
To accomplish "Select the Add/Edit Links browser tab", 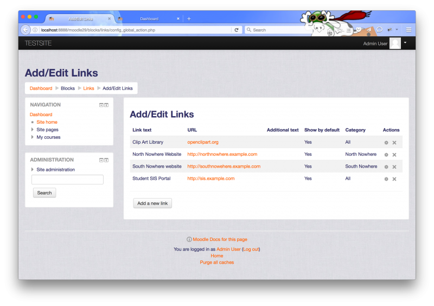I will [x=80, y=19].
